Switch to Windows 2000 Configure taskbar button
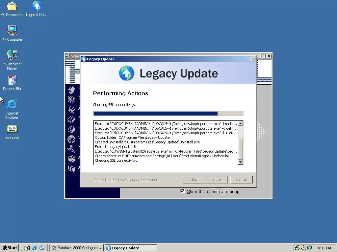The height and width of the screenshot is (252, 337). [x=77, y=248]
